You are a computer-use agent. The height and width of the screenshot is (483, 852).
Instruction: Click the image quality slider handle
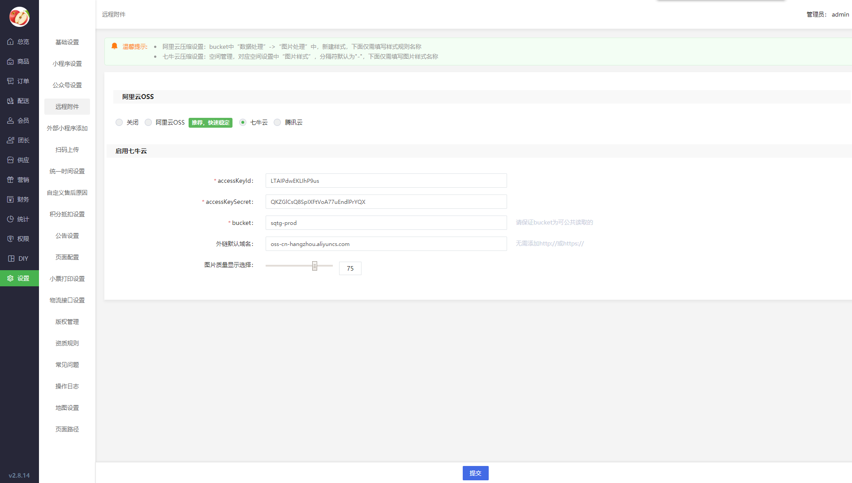click(x=315, y=266)
